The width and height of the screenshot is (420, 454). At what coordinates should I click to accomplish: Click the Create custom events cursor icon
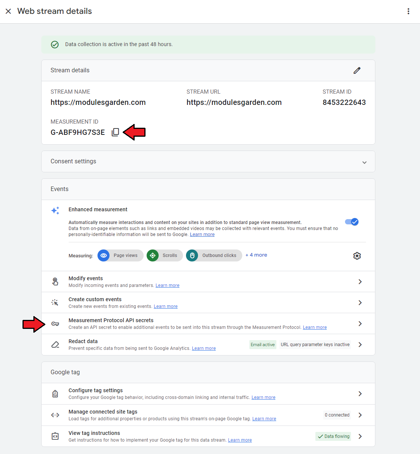coord(55,303)
